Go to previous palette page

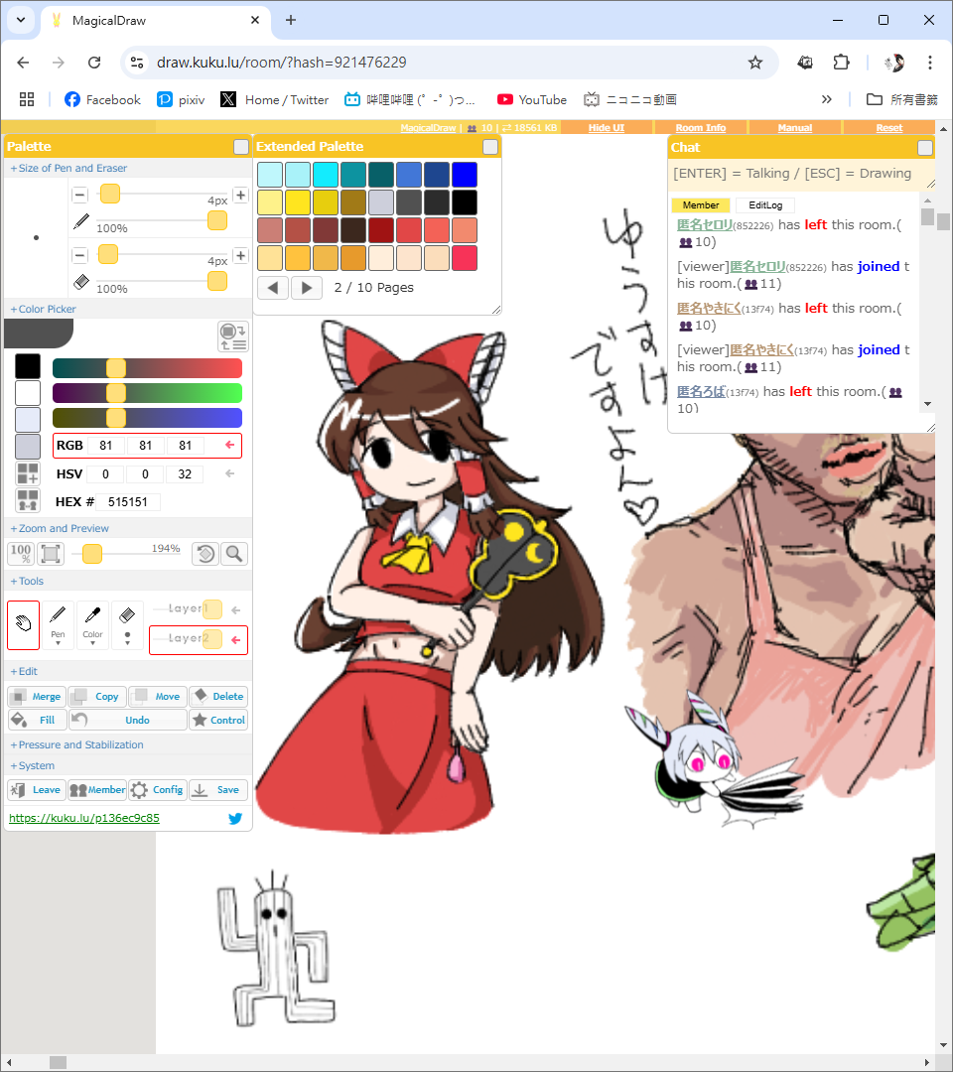pyautogui.click(x=273, y=288)
